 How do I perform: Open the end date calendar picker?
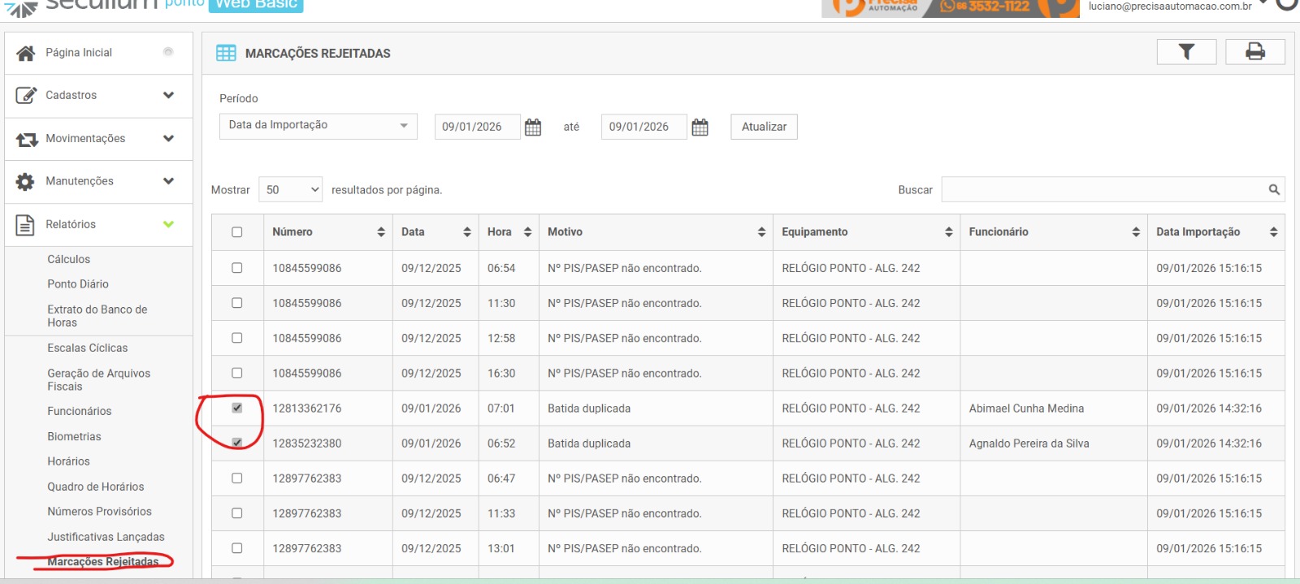click(x=700, y=128)
